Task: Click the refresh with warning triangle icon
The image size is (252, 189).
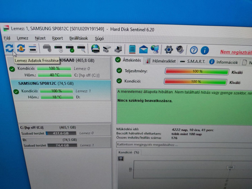Action: (x=21, y=48)
